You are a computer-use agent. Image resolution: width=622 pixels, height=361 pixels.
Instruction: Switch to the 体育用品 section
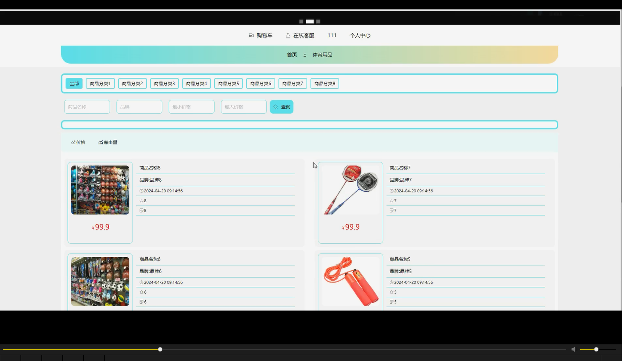point(322,55)
